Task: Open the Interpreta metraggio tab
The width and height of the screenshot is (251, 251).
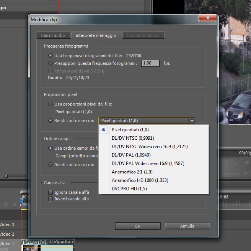Action: (x=96, y=35)
